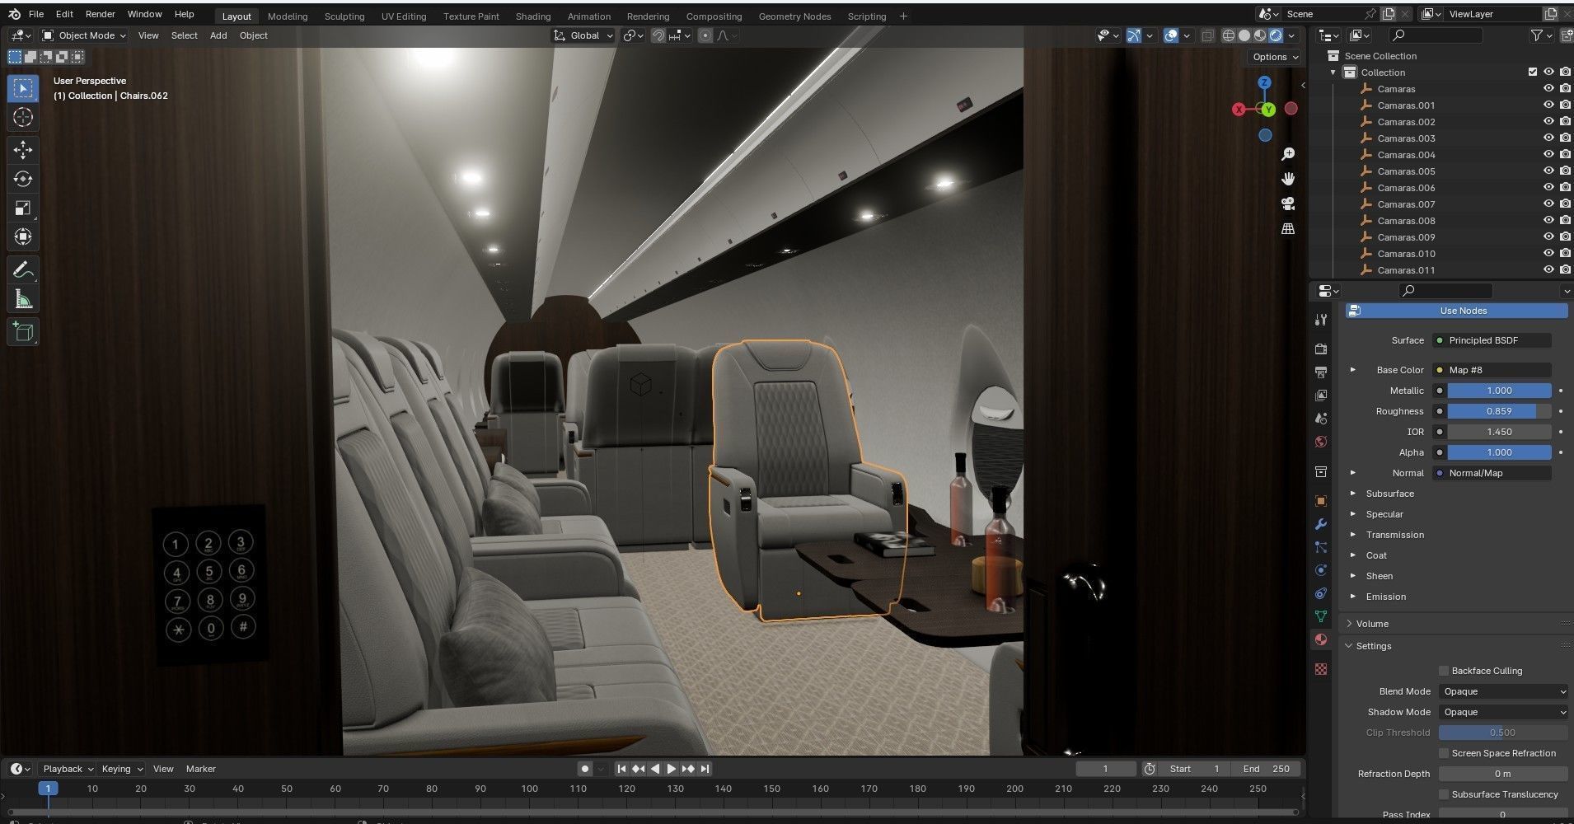This screenshot has height=824, width=1574.
Task: Click the pan view hand icon
Action: pyautogui.click(x=1288, y=179)
